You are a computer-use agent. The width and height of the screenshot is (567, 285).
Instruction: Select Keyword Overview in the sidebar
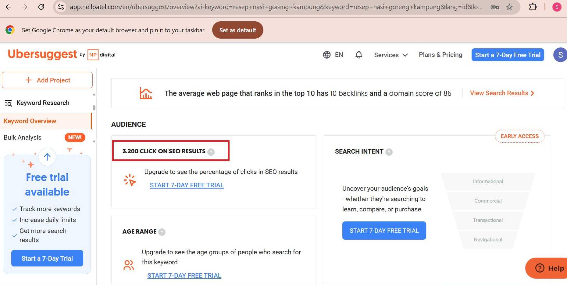30,121
